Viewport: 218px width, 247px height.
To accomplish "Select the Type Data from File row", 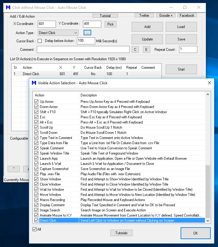I will point(119,143).
